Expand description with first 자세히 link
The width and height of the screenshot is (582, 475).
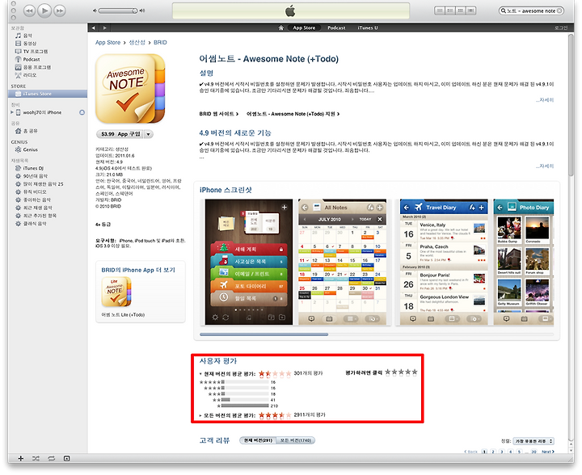point(545,100)
